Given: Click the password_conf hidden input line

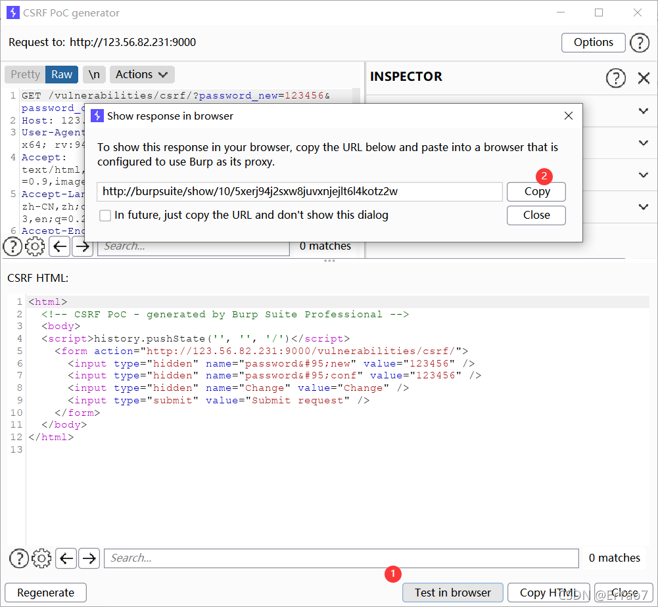Looking at the screenshot, I should [x=275, y=376].
